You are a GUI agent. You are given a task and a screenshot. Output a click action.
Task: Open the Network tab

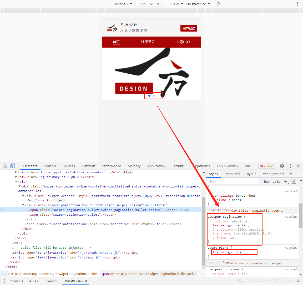point(88,166)
